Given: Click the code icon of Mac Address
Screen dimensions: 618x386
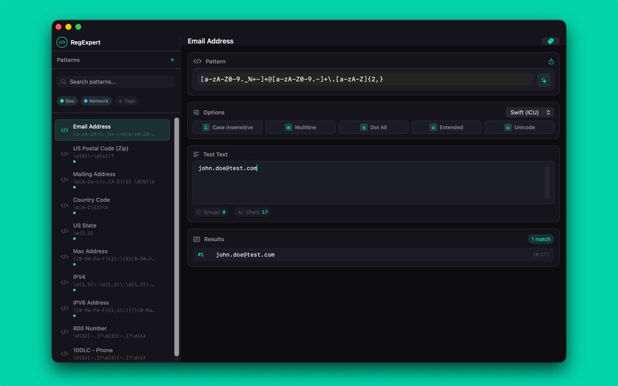Looking at the screenshot, I should [x=64, y=257].
